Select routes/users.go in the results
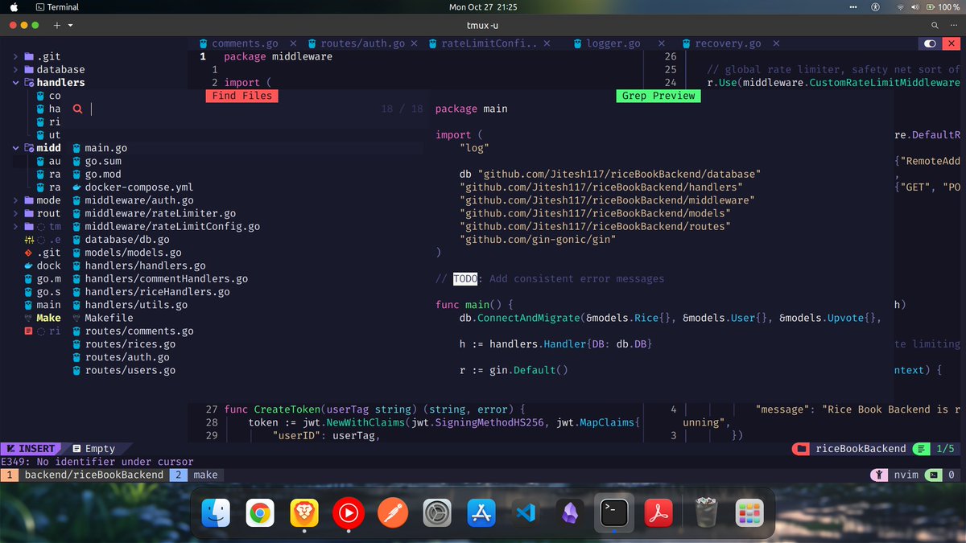966x543 pixels. tap(130, 370)
